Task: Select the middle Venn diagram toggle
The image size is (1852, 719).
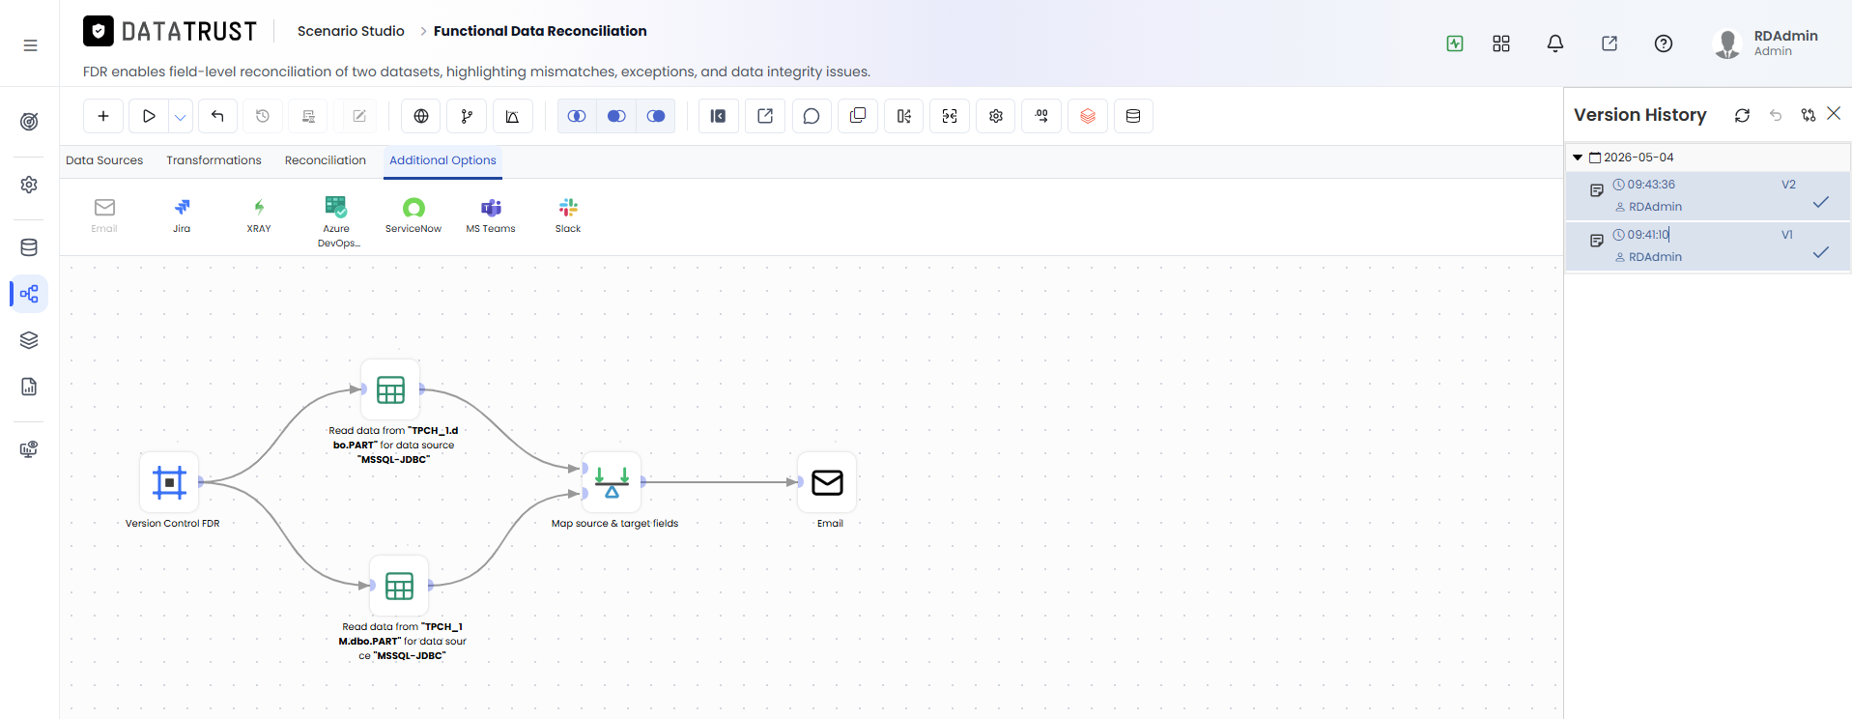Action: pos(616,116)
